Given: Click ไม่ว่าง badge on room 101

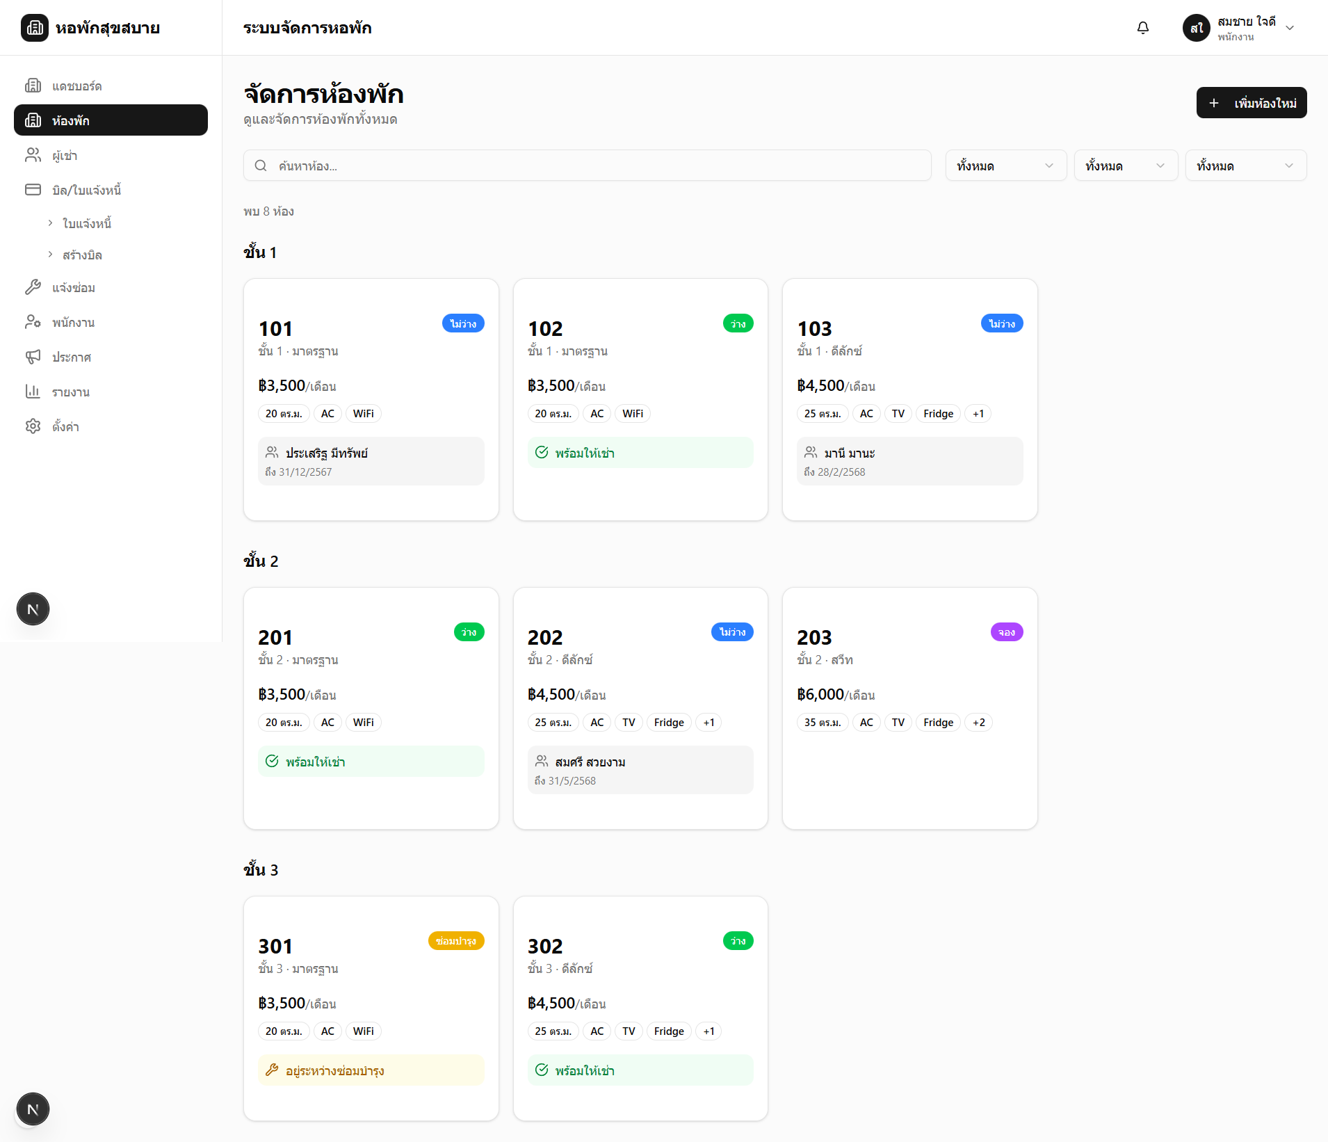Looking at the screenshot, I should (463, 323).
